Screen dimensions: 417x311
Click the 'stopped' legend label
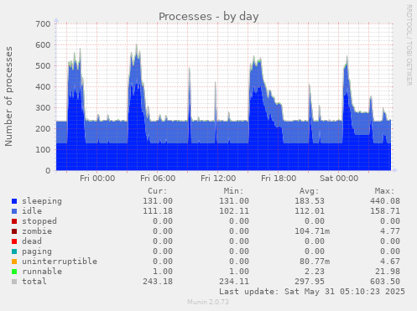[x=39, y=221]
